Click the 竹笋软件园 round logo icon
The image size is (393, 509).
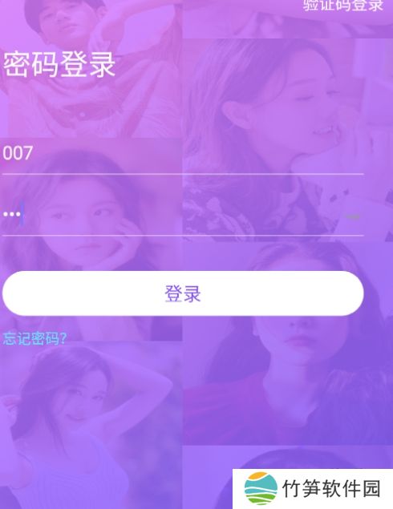[x=261, y=488]
